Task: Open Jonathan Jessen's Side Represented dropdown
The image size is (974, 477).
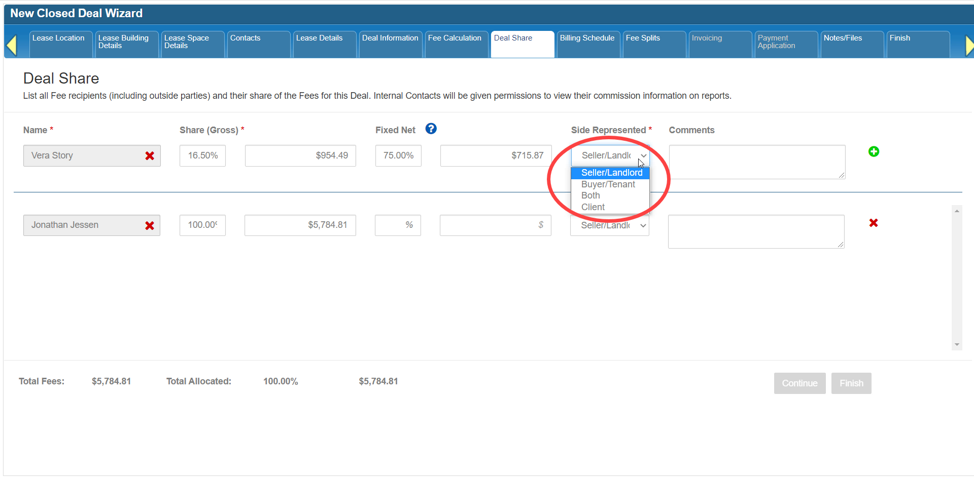Action: (610, 226)
